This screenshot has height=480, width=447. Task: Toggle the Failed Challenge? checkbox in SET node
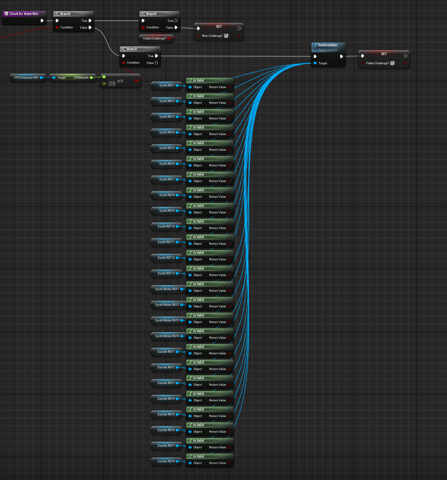click(392, 63)
